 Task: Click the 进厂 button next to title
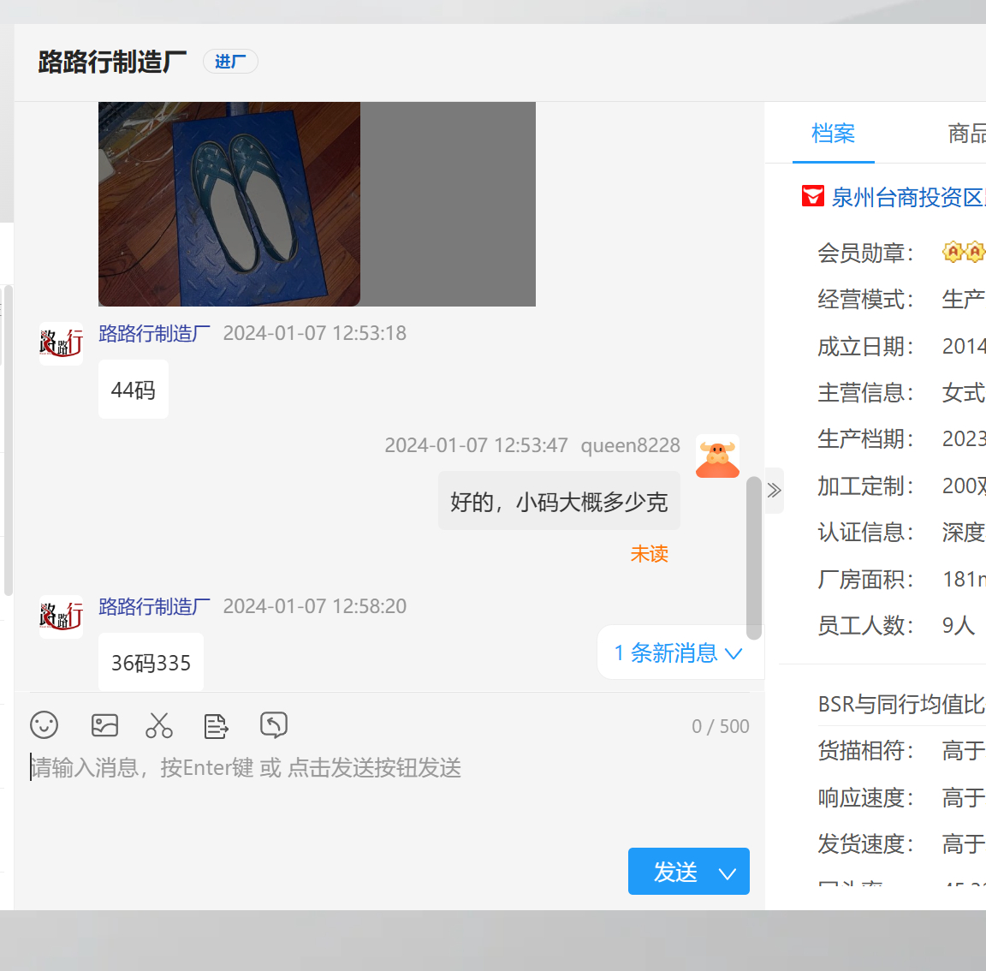[x=230, y=62]
